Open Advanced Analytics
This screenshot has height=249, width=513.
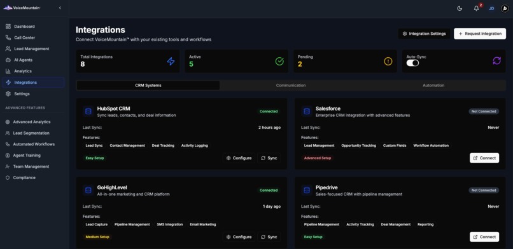pos(33,122)
